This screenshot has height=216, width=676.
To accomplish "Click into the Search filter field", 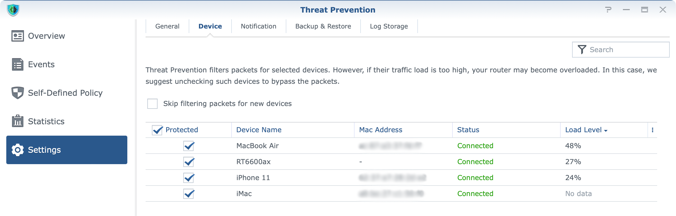I will [621, 50].
